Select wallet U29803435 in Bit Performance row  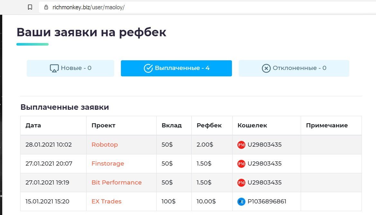[x=264, y=182]
